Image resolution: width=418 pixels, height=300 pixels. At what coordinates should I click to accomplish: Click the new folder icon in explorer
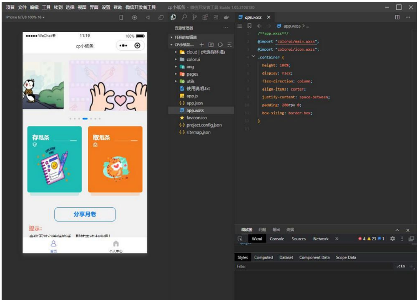pos(211,45)
